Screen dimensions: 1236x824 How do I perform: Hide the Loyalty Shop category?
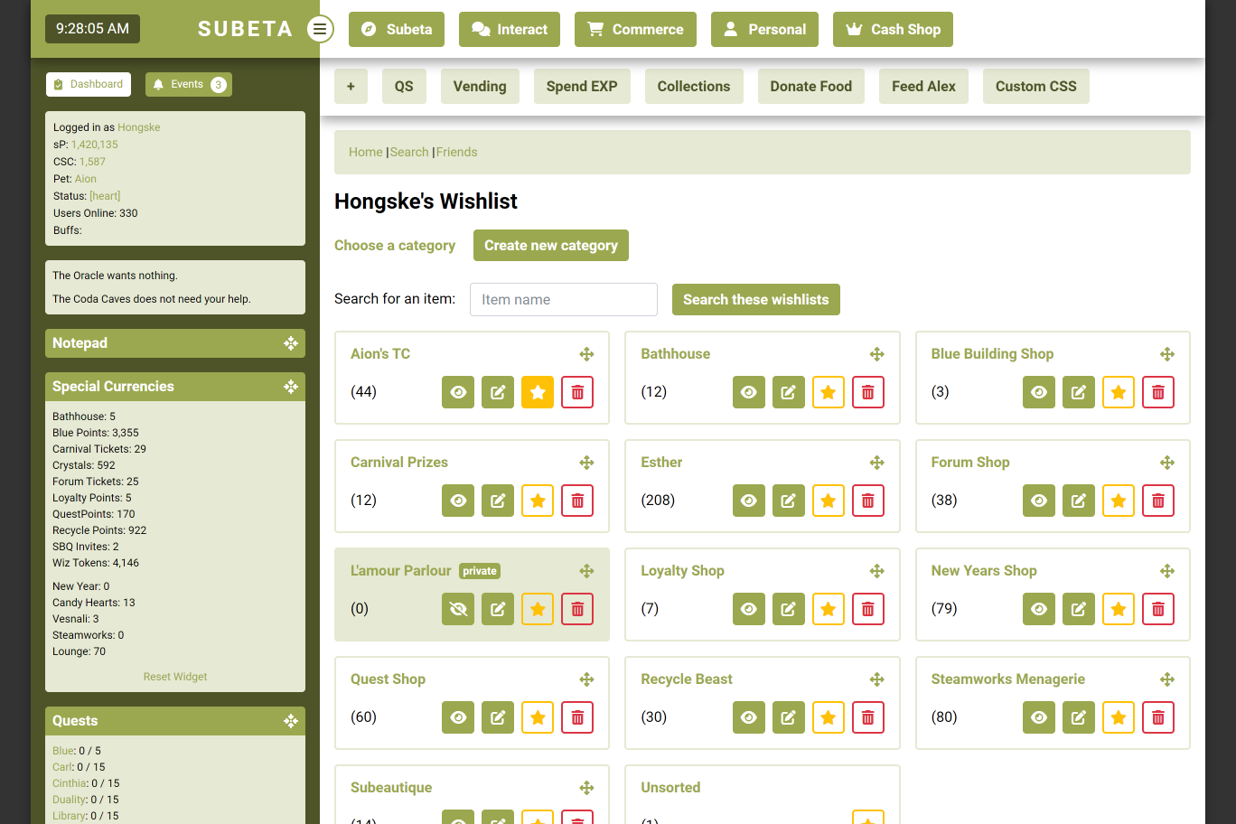click(x=748, y=609)
